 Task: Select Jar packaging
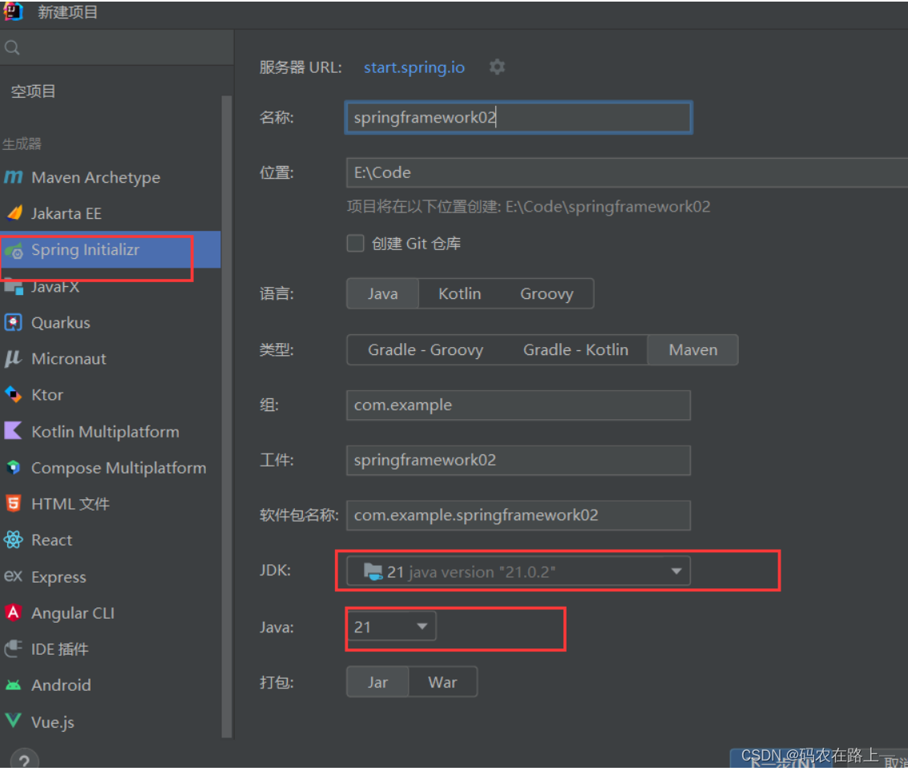pyautogui.click(x=377, y=682)
